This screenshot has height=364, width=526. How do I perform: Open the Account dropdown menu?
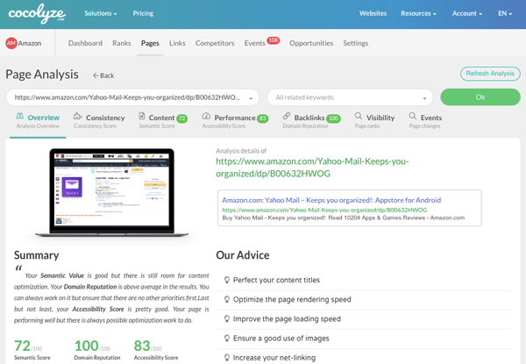pos(467,13)
